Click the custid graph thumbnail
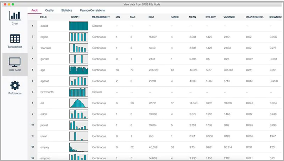Screen dimensions: 284x161 (79, 26)
